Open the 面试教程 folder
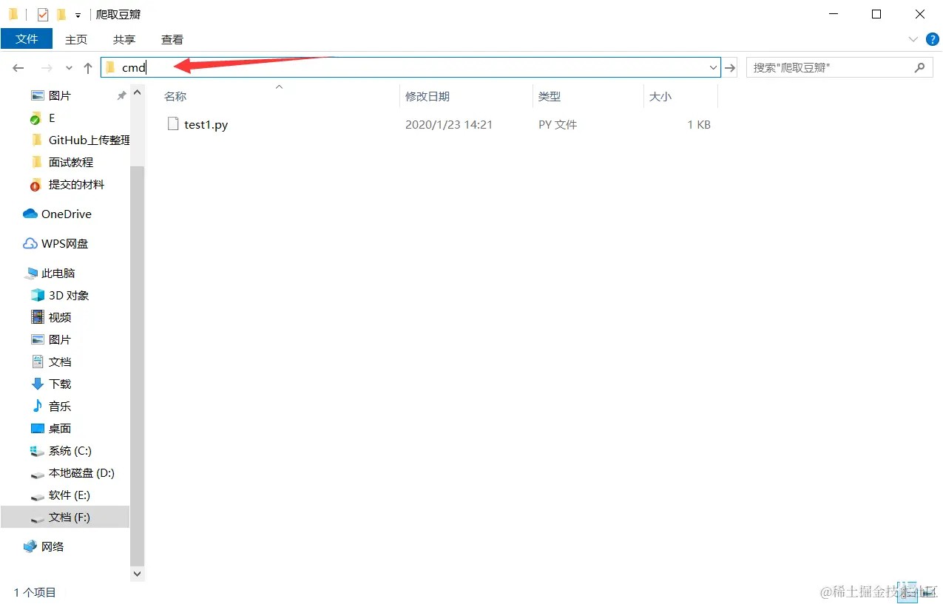The width and height of the screenshot is (943, 604). (71, 163)
